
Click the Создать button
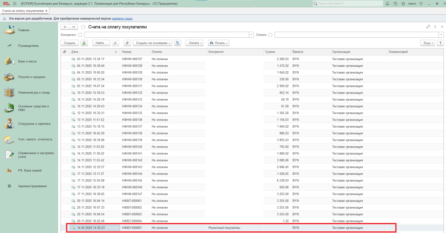pyautogui.click(x=70, y=43)
